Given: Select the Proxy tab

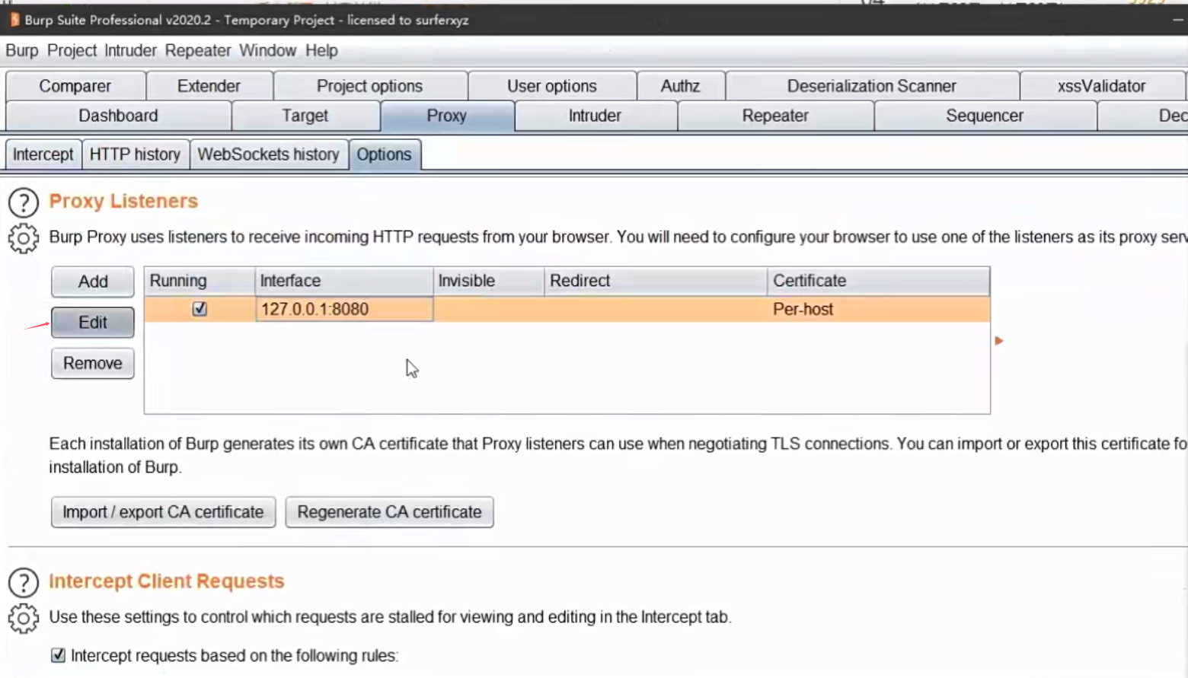Looking at the screenshot, I should coord(447,116).
